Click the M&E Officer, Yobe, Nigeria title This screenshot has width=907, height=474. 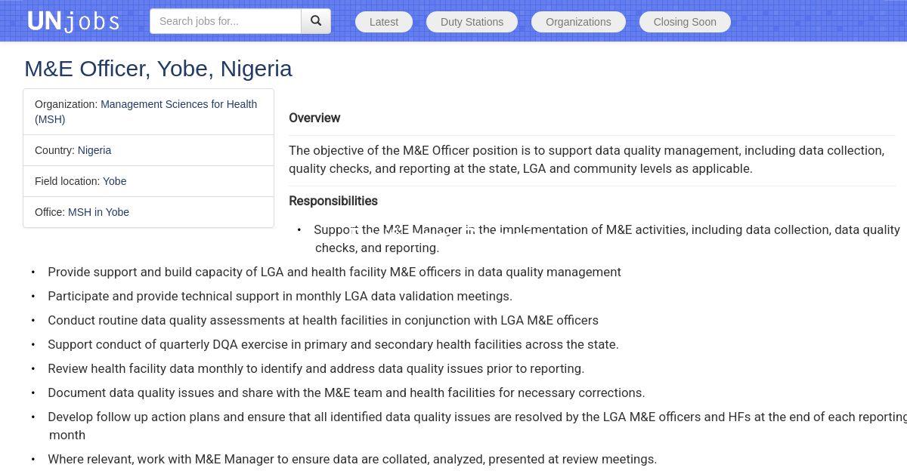[158, 69]
